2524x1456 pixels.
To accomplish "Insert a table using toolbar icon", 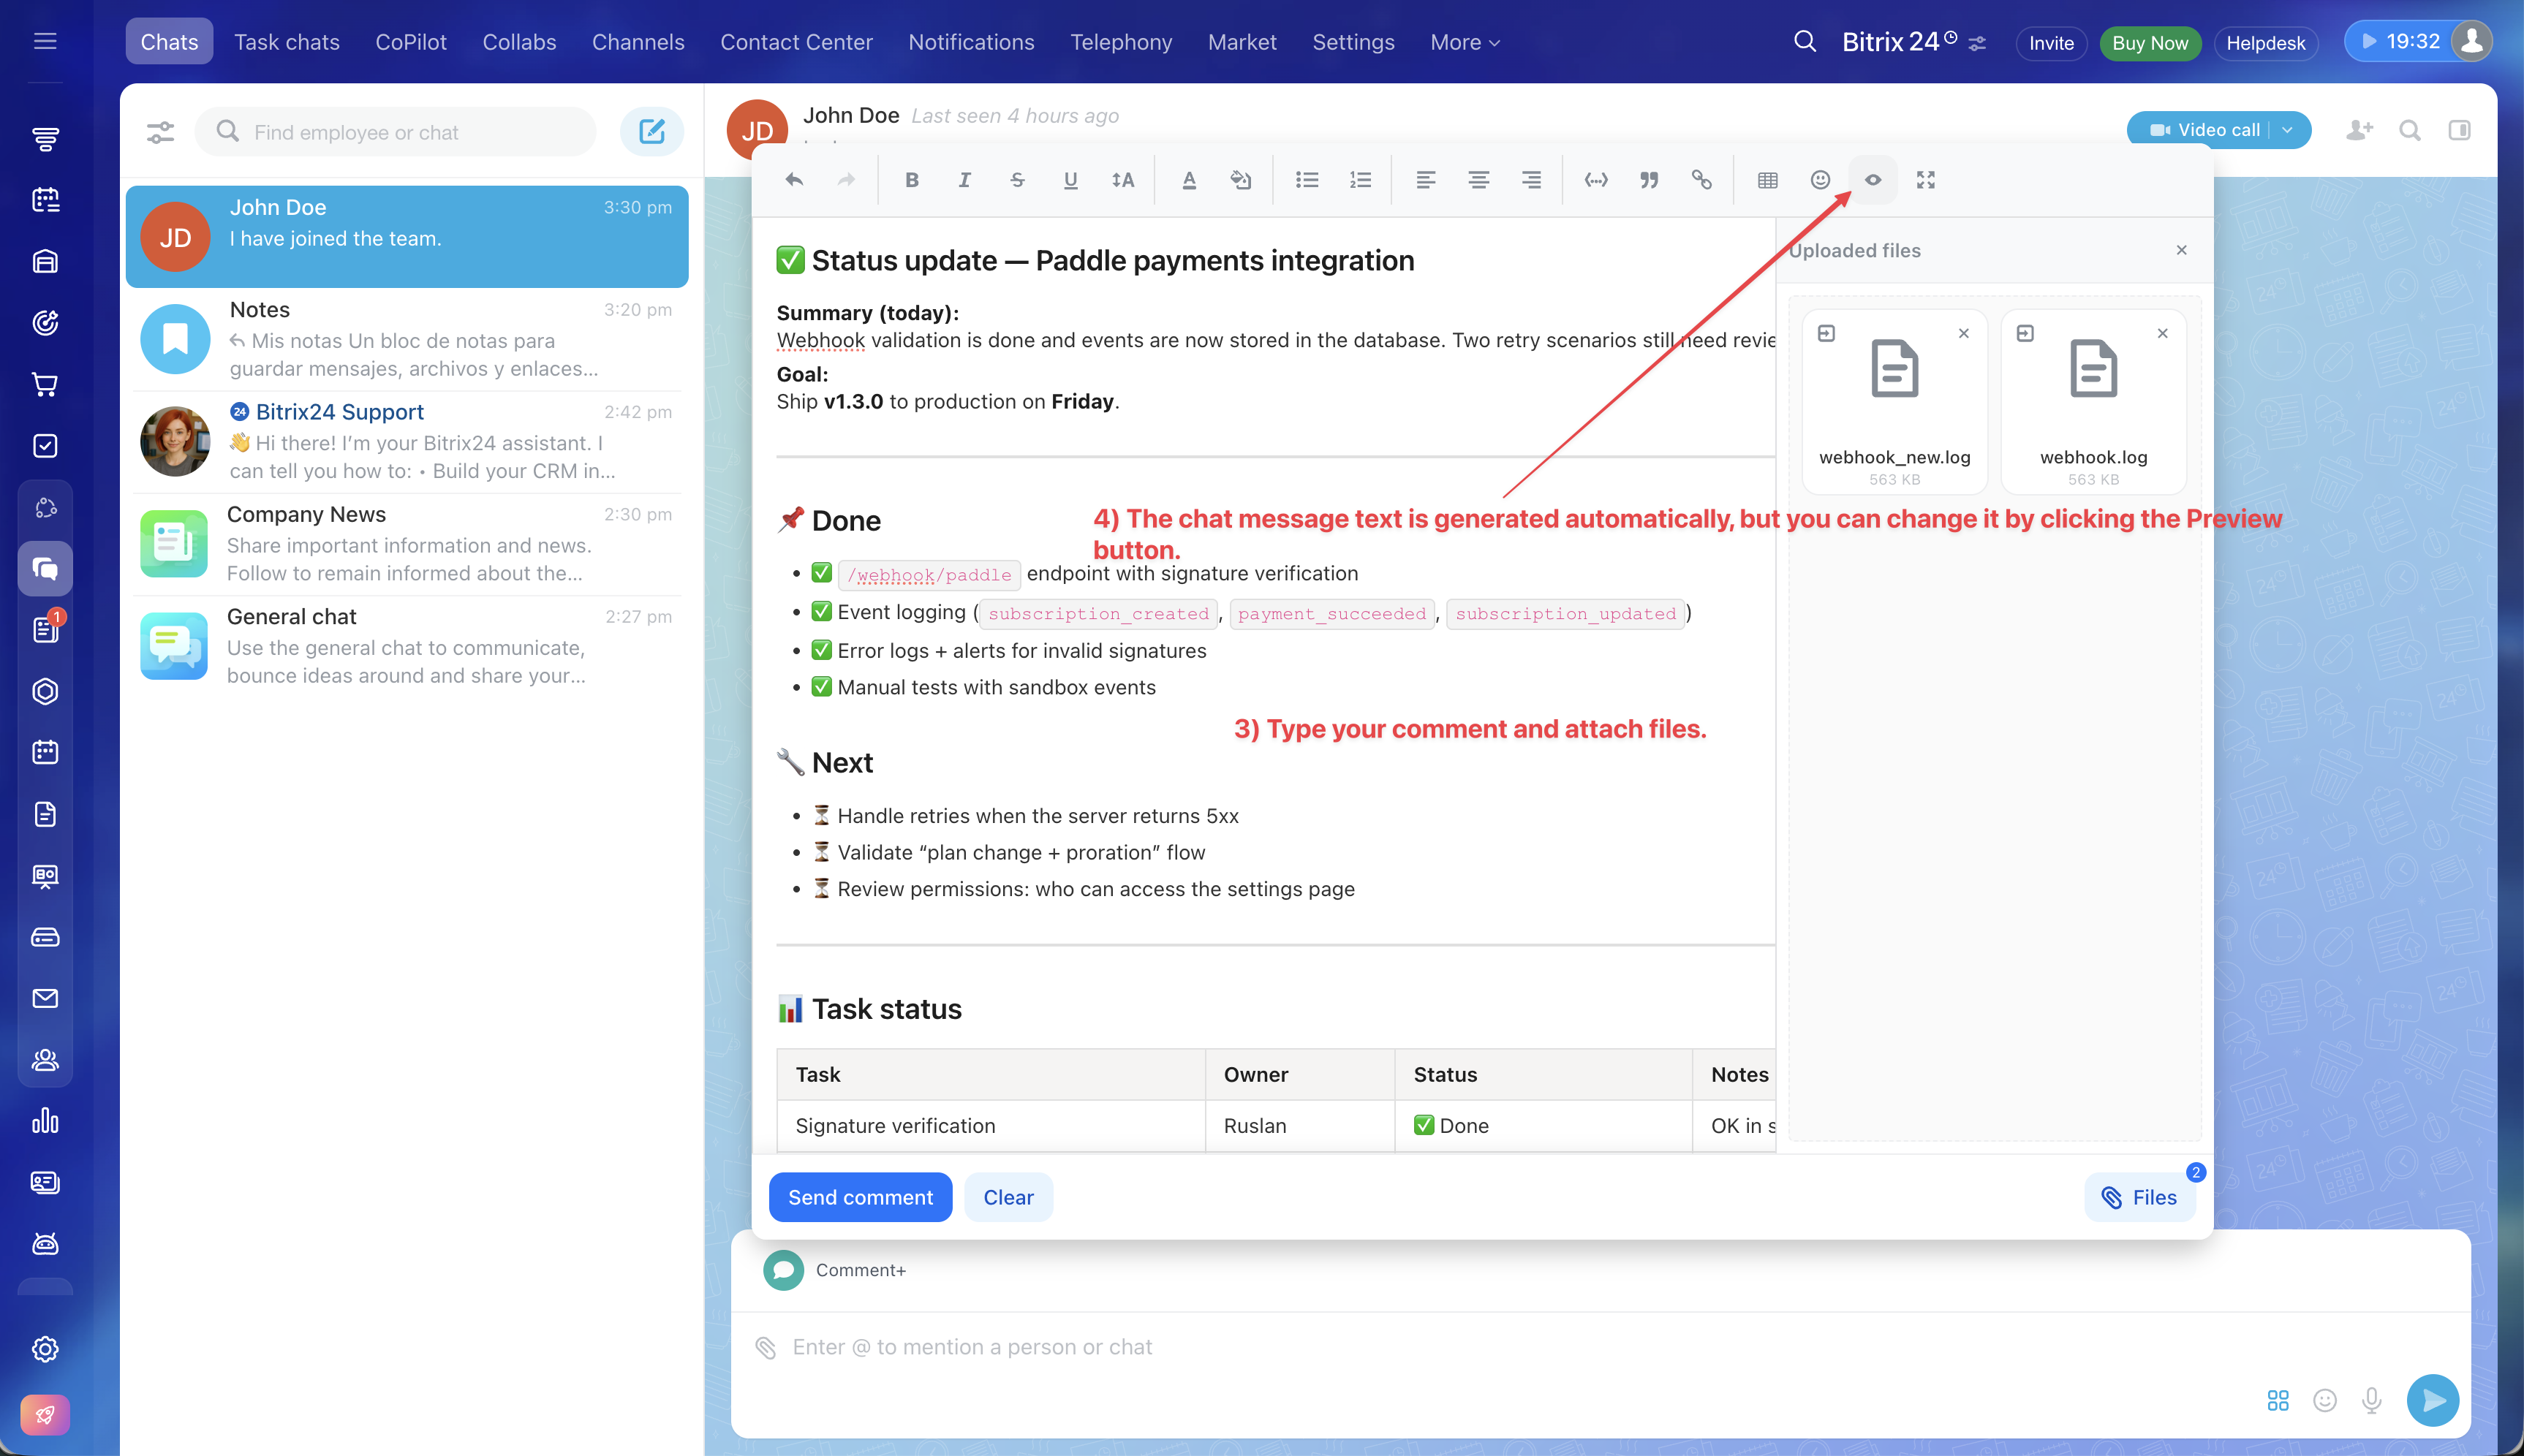I will pos(1767,180).
